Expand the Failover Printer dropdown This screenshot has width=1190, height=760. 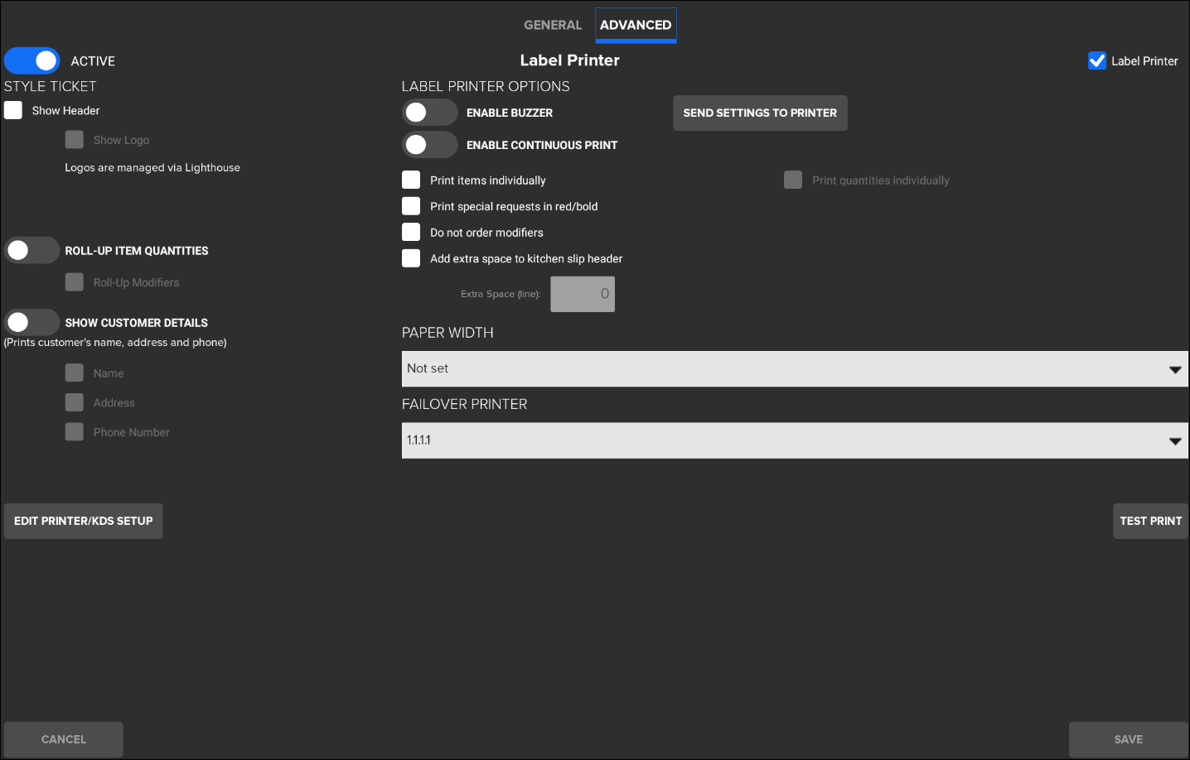(794, 440)
